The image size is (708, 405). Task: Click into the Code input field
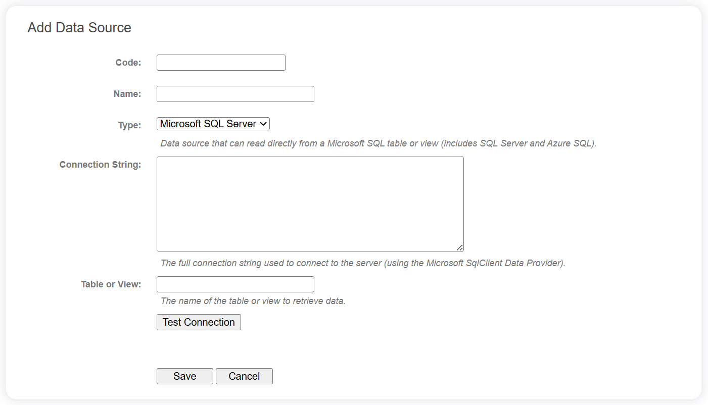pyautogui.click(x=220, y=62)
